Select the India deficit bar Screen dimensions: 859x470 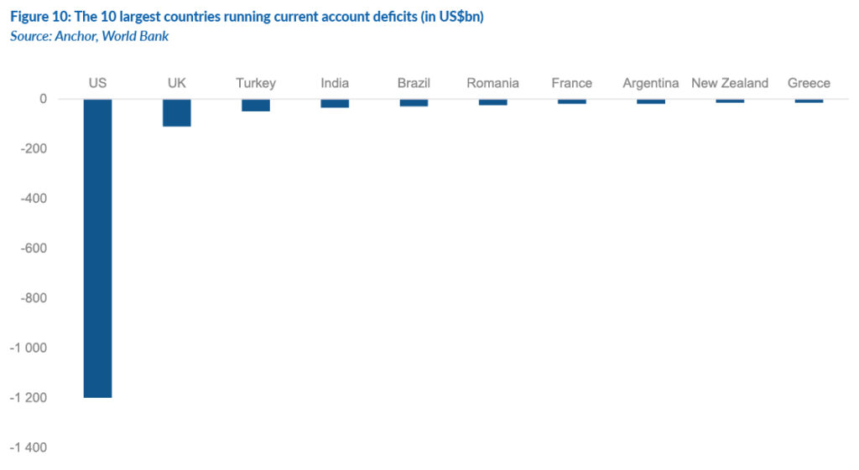pyautogui.click(x=335, y=103)
